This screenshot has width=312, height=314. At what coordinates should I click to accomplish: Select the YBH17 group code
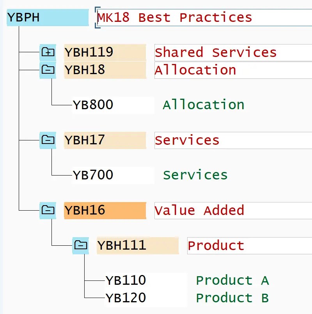(105, 140)
